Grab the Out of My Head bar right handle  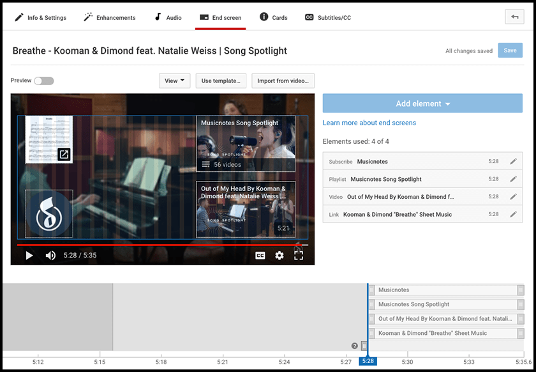[x=521, y=319]
